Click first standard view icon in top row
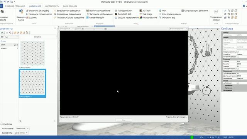 point(225,10)
